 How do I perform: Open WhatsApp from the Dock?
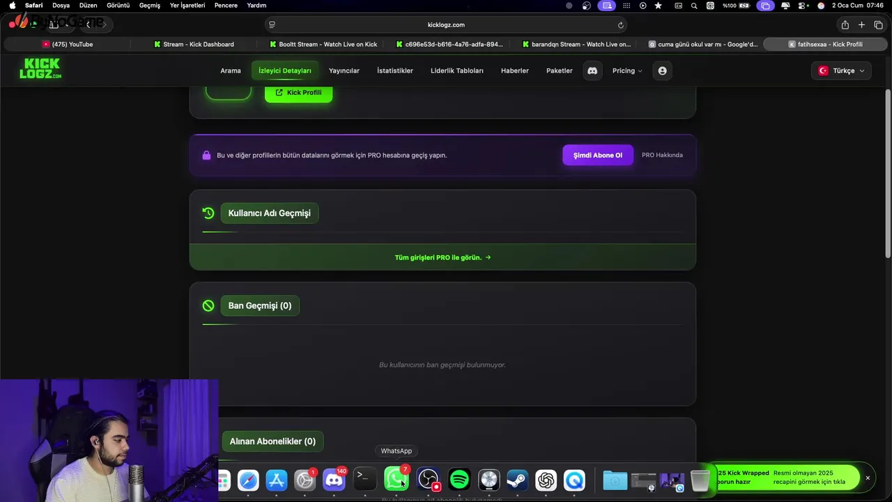point(397,480)
